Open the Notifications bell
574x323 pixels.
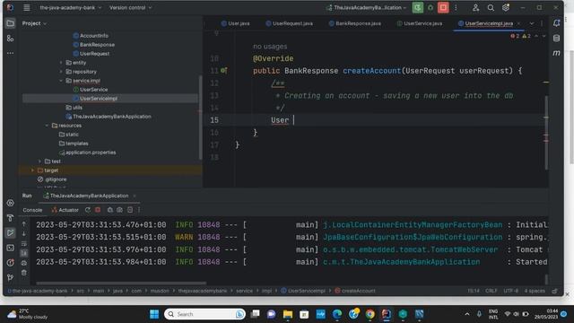[x=556, y=23]
